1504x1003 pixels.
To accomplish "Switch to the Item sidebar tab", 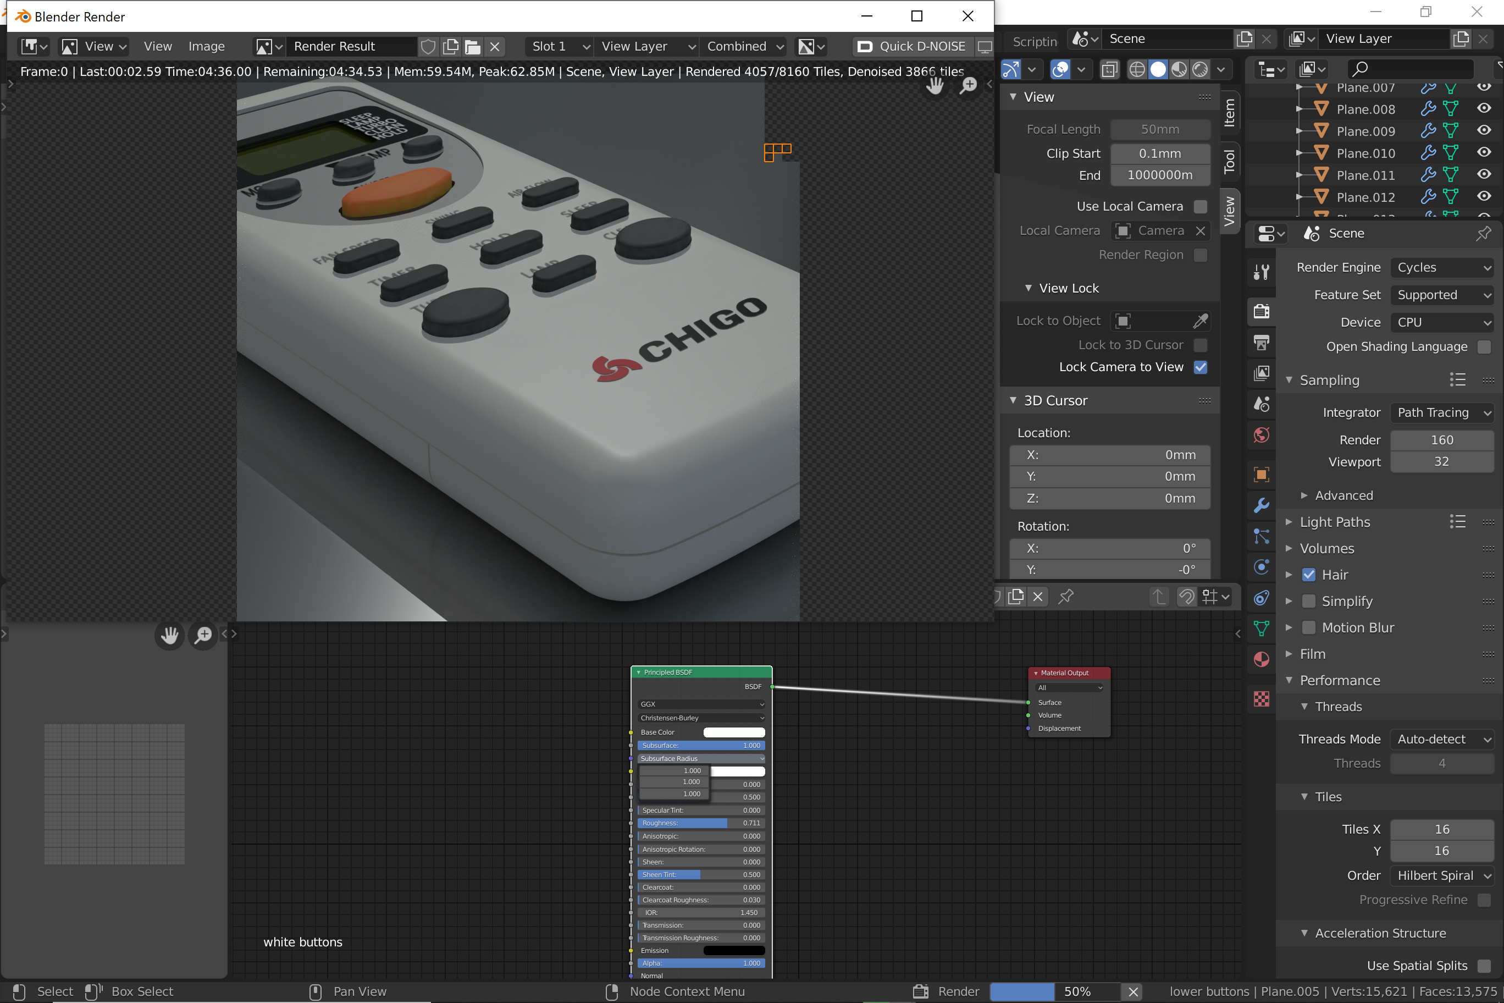I will pos(1229,113).
